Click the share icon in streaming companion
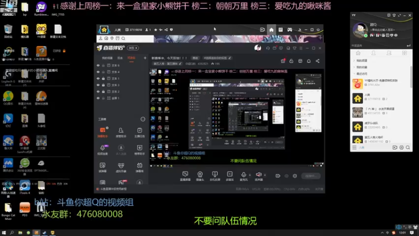Viewport: 419px width, 236px height. 317,61
